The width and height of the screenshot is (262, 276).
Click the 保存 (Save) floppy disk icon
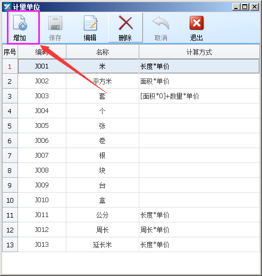(55, 23)
